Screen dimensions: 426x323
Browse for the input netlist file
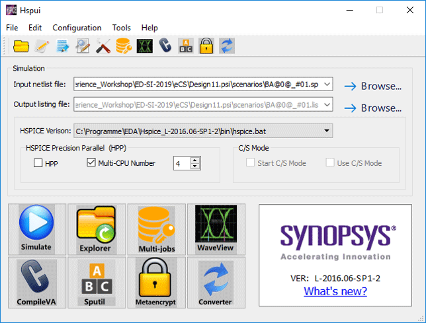373,87
